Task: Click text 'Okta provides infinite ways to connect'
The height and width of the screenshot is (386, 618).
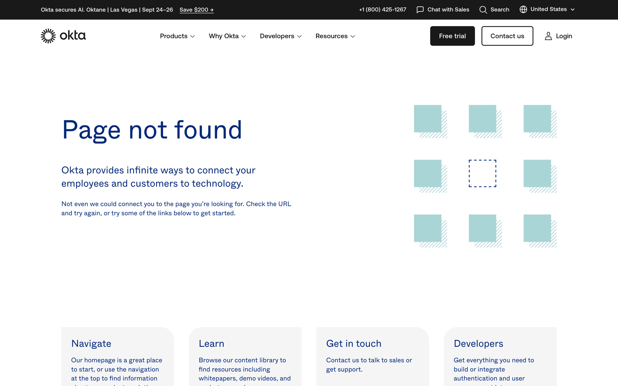Action: [148, 170]
